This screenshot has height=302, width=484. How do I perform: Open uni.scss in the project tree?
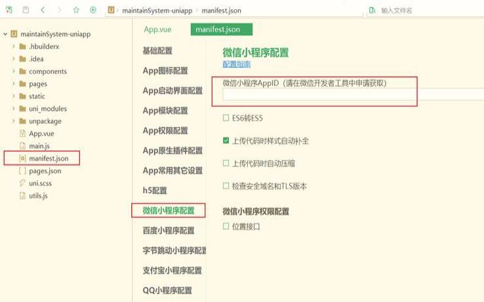click(x=40, y=183)
